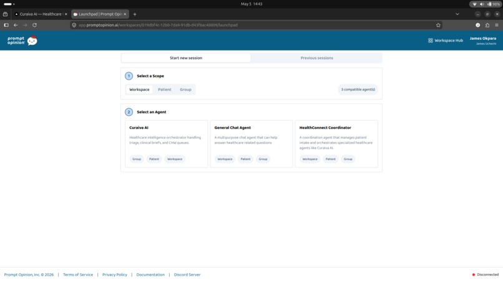
Task: Click the Disconnected status indicator
Action: click(486, 275)
